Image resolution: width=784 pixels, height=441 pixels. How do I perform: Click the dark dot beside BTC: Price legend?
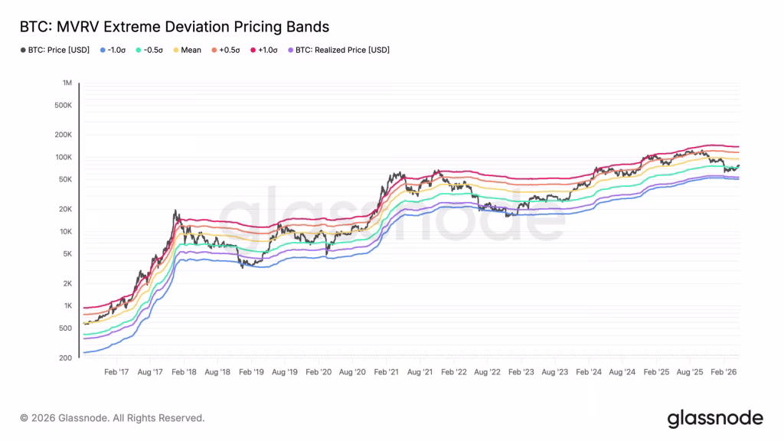[22, 51]
